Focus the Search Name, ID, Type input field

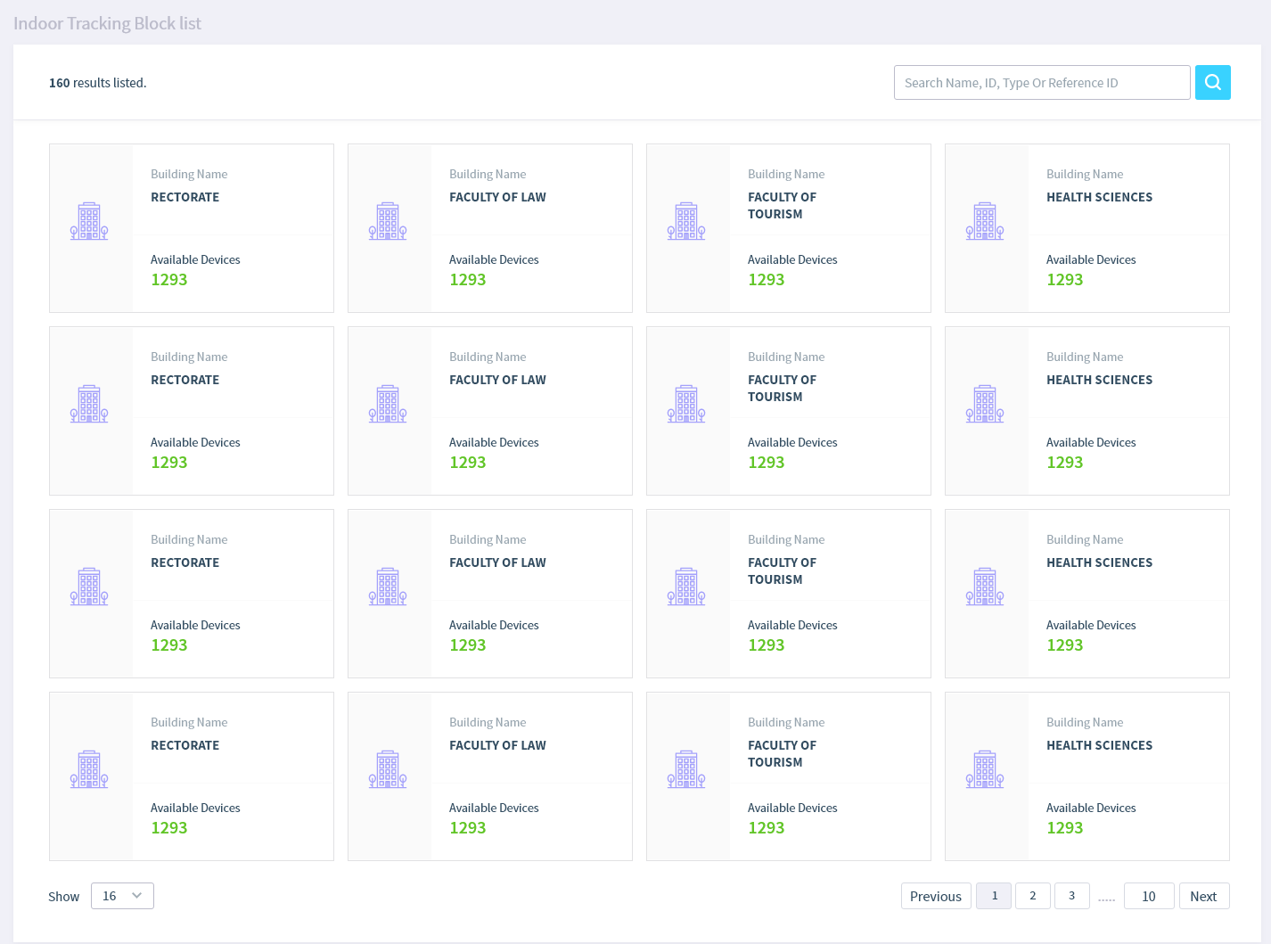[x=1042, y=82]
